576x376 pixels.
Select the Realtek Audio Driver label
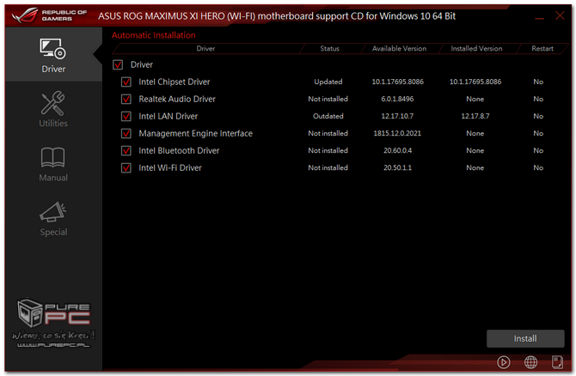pyautogui.click(x=177, y=99)
